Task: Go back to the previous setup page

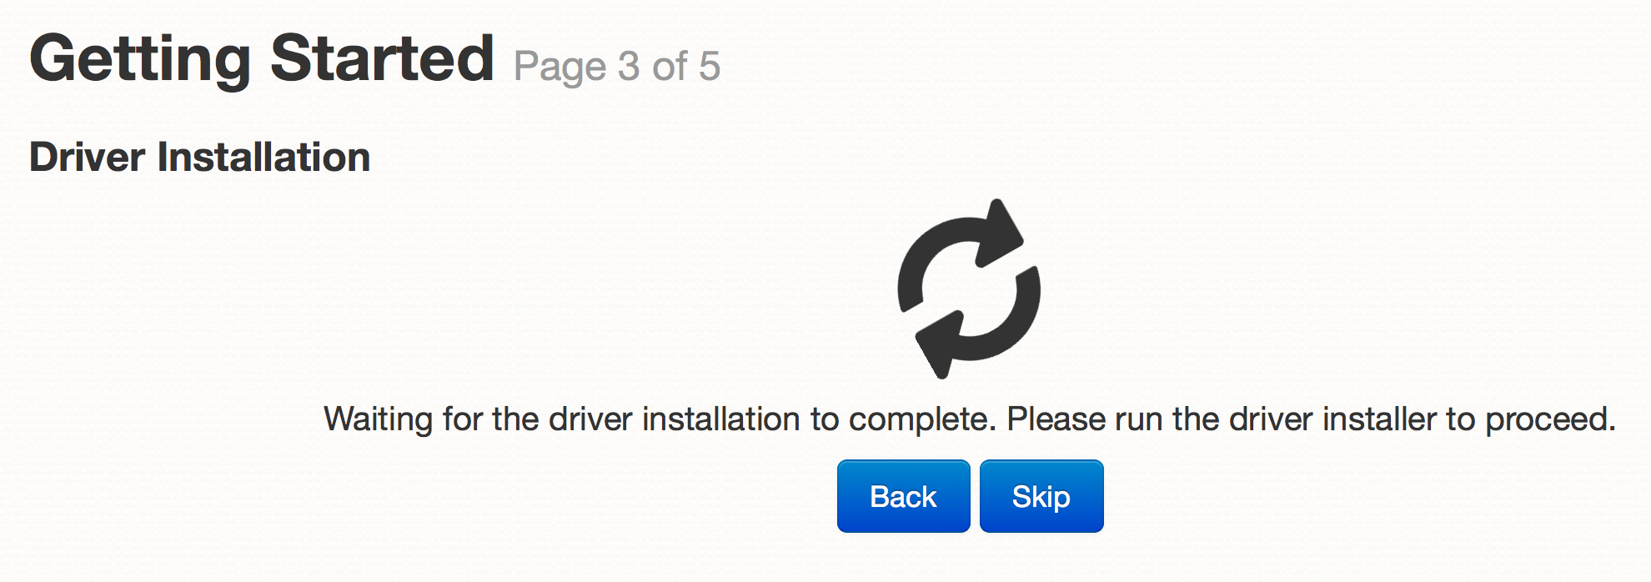Action: 904,496
